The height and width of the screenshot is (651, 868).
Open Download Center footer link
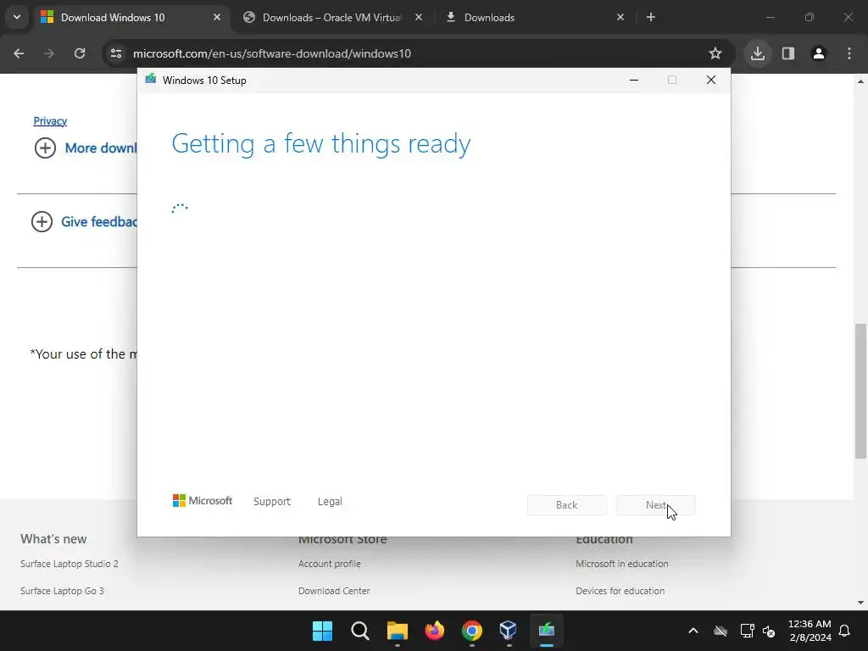click(x=334, y=591)
